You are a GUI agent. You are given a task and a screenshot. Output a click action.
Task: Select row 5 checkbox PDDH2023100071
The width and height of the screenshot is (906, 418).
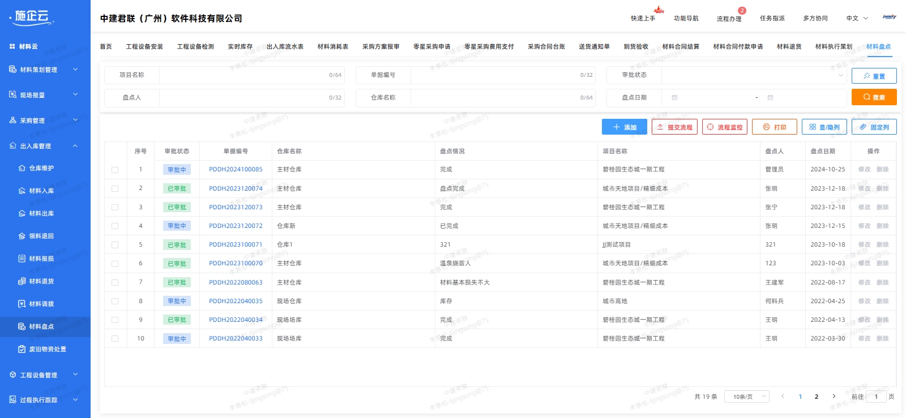(x=115, y=245)
